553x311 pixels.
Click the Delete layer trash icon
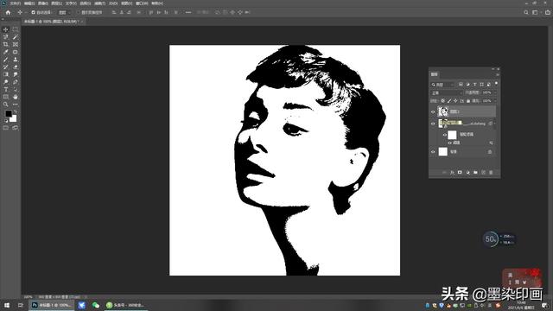coord(491,173)
